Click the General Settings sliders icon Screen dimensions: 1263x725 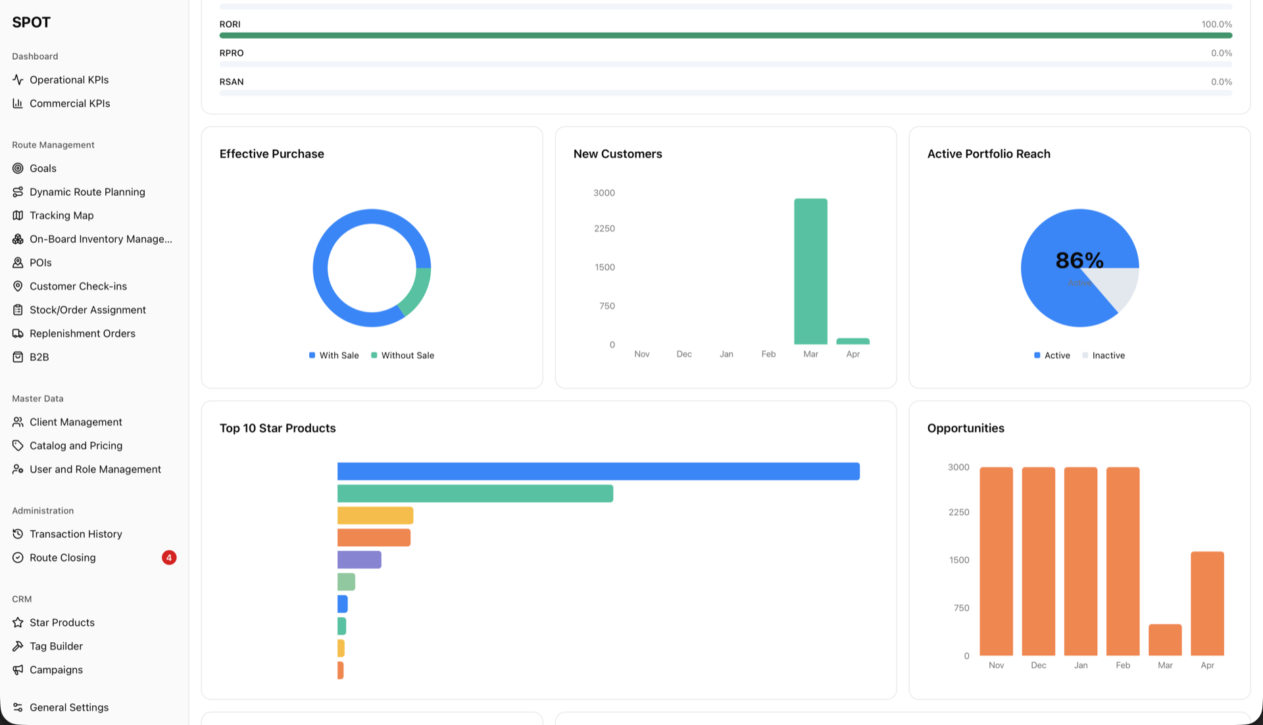pyautogui.click(x=18, y=708)
